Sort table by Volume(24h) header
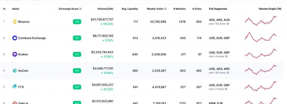This screenshot has height=104, width=287. point(105,9)
